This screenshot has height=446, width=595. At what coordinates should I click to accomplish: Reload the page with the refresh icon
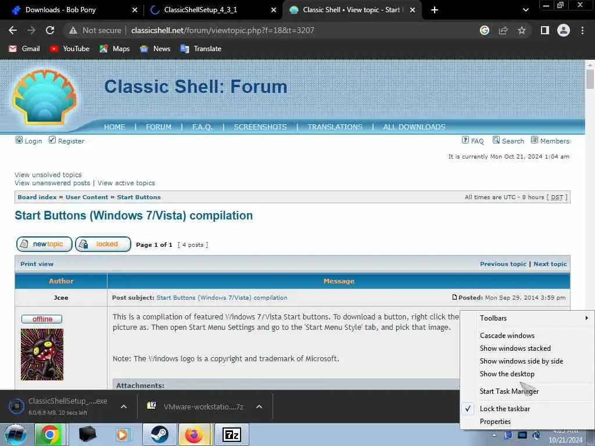[x=50, y=30]
